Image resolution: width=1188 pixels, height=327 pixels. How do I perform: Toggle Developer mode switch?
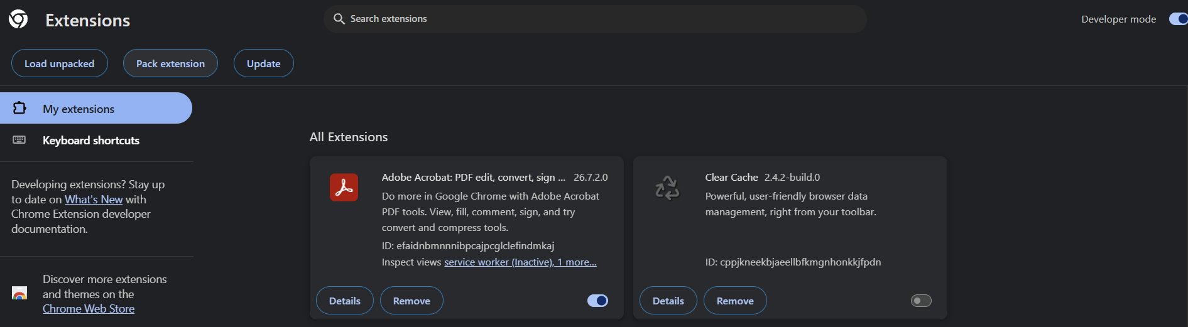pyautogui.click(x=1178, y=19)
